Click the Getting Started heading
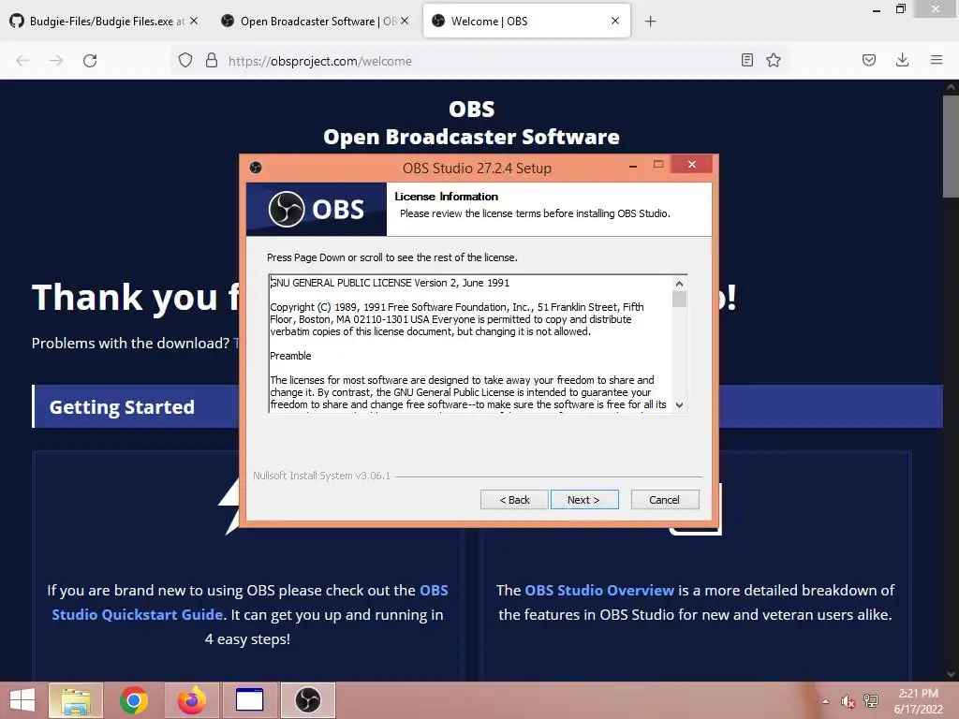Image resolution: width=959 pixels, height=719 pixels. point(122,407)
